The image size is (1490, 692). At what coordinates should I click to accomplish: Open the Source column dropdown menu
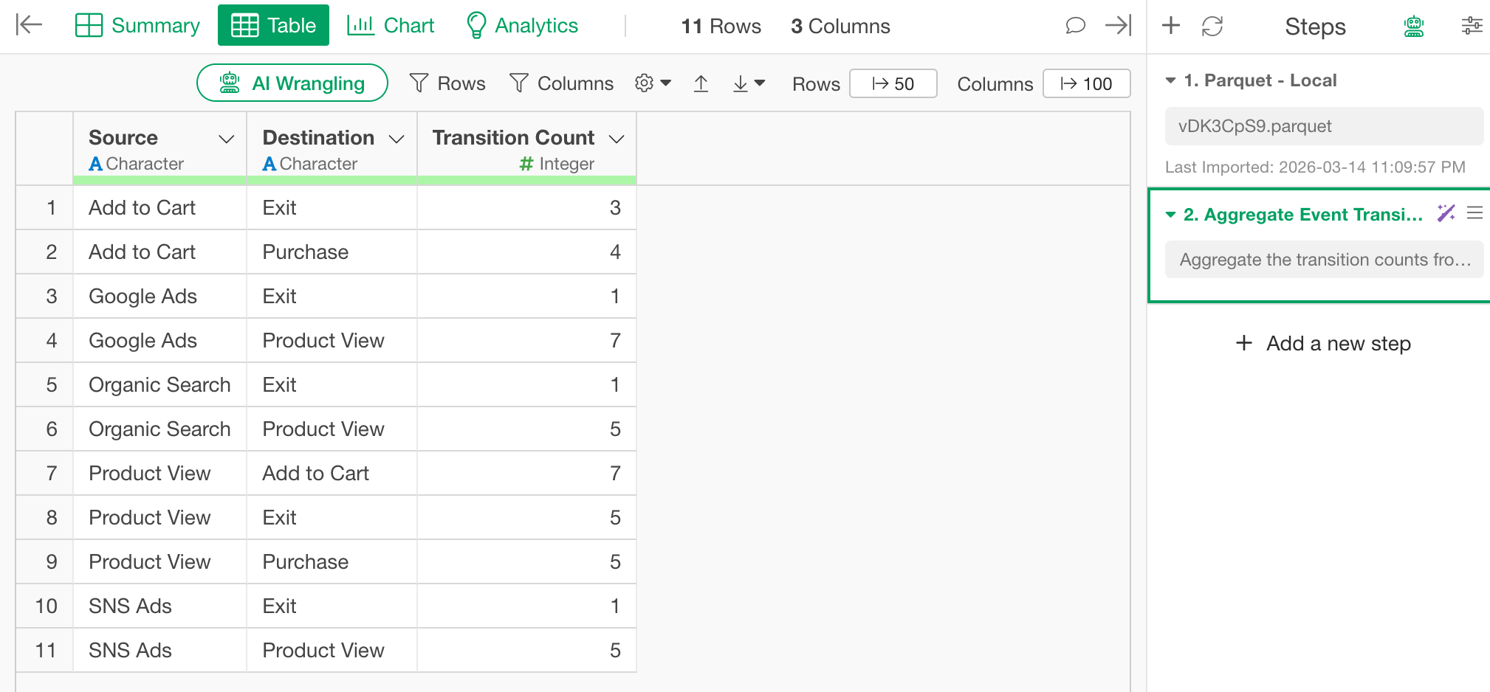coord(227,139)
